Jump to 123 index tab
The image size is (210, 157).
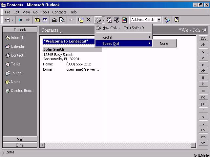click(203, 38)
